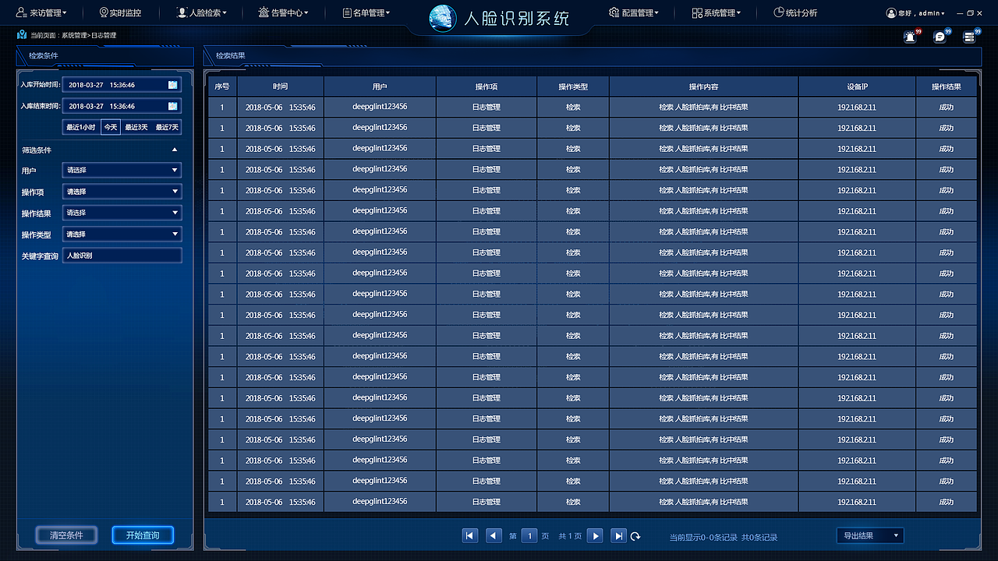
Task: Select the 最近7天 time range
Action: [x=167, y=127]
